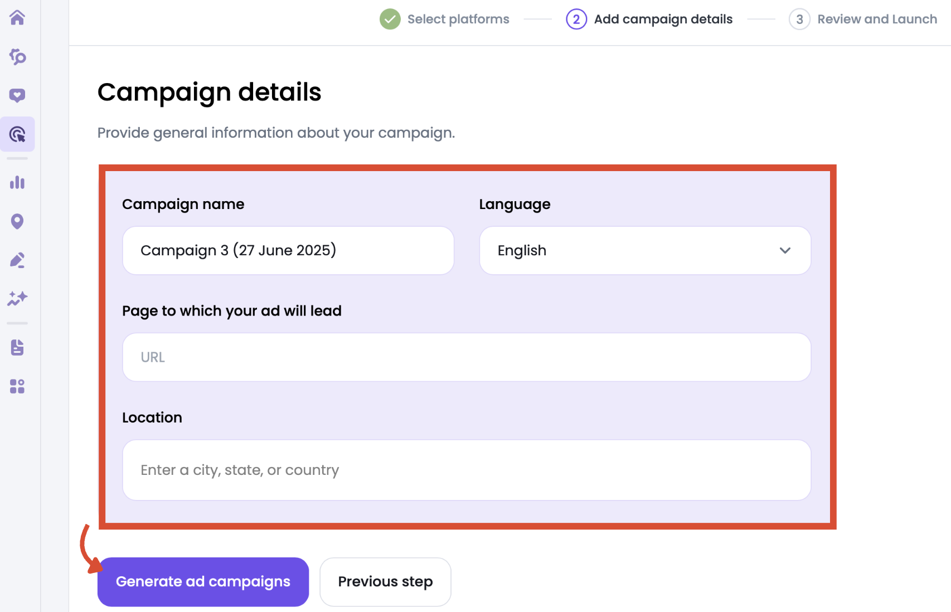This screenshot has height=612, width=951.
Task: Click the active ad targeting icon
Action: tap(17, 134)
